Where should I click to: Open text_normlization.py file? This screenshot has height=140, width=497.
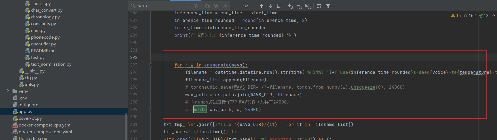(x=51, y=64)
